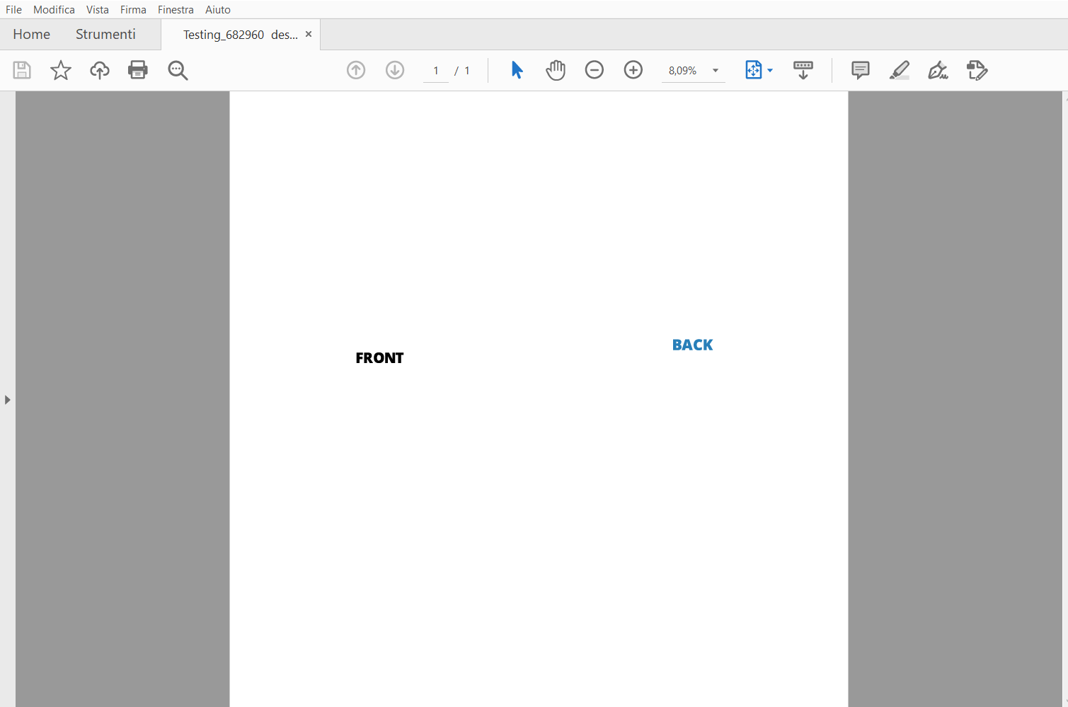1068x707 pixels.
Task: Select the Highlight text tool
Action: [900, 70]
